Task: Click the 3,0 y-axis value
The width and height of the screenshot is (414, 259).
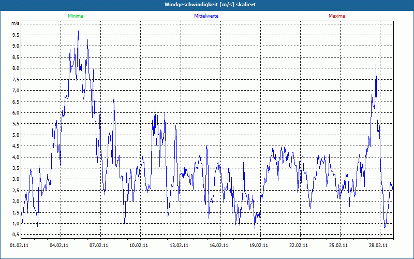Action: [x=16, y=179]
